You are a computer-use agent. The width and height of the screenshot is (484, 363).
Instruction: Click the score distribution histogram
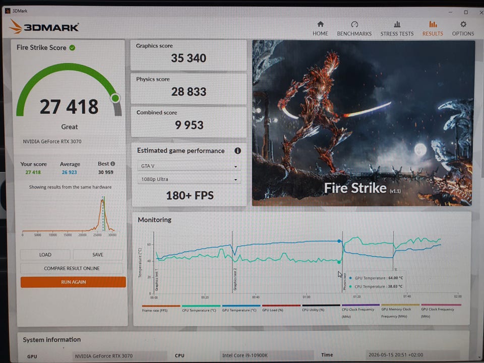pos(71,216)
